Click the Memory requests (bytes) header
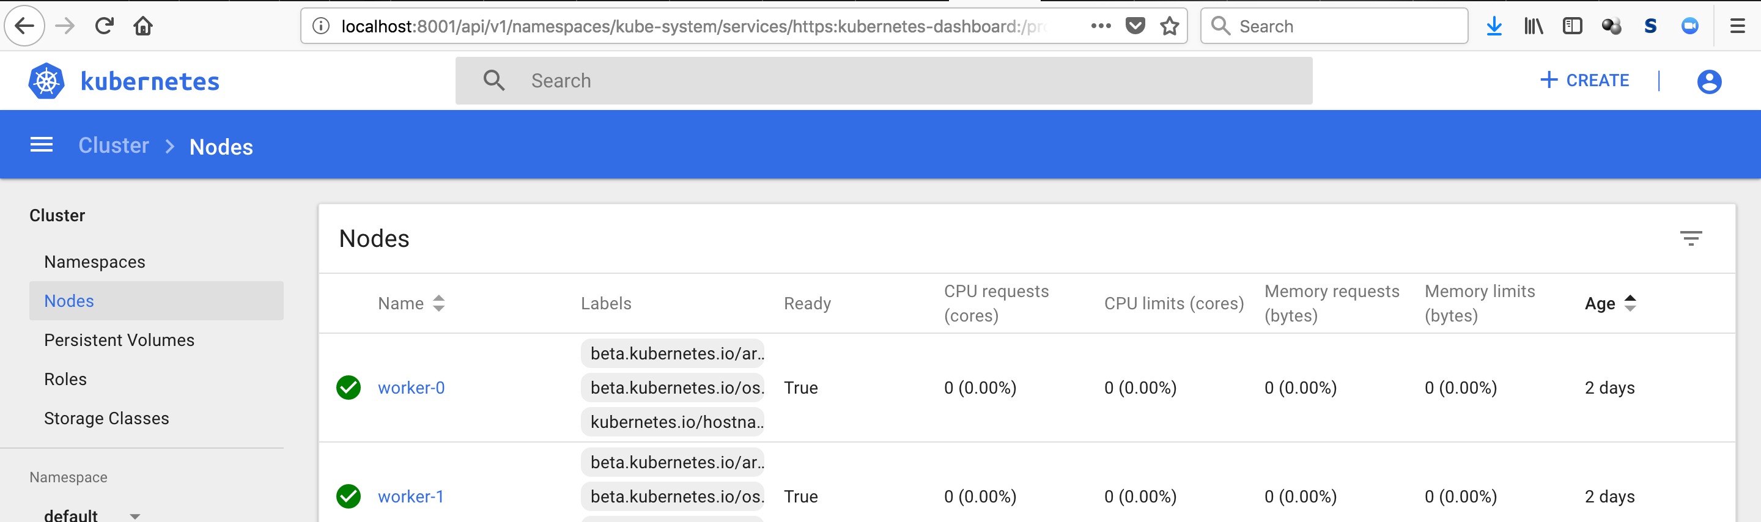 pos(1332,303)
